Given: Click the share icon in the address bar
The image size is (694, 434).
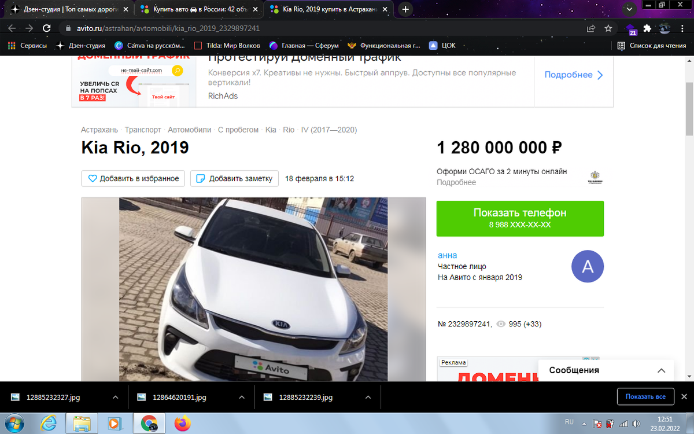Looking at the screenshot, I should pyautogui.click(x=590, y=27).
